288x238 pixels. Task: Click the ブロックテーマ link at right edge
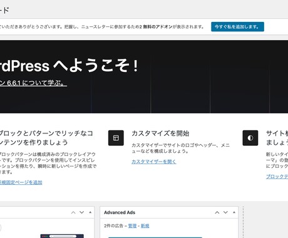pyautogui.click(x=277, y=177)
